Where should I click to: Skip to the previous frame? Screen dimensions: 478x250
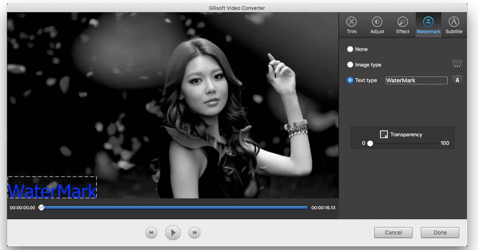pyautogui.click(x=151, y=232)
